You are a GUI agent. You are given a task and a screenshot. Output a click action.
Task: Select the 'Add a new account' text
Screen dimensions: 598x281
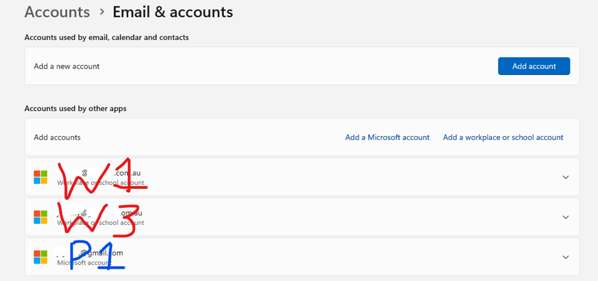point(67,66)
